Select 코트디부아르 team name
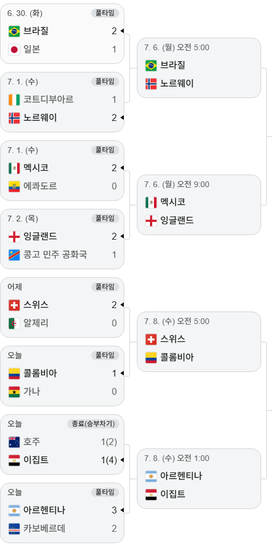The height and width of the screenshot is (546, 272). point(48,100)
